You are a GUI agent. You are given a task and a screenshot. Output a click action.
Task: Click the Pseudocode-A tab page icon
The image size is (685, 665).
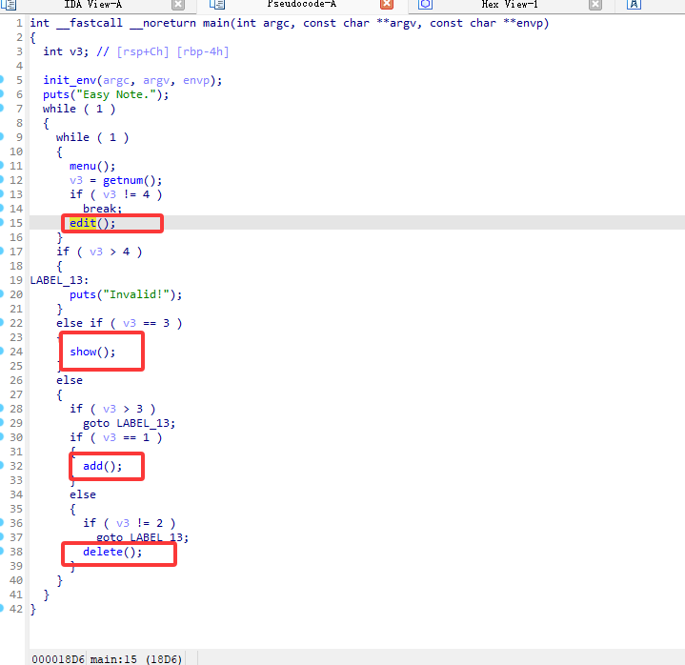pyautogui.click(x=217, y=5)
